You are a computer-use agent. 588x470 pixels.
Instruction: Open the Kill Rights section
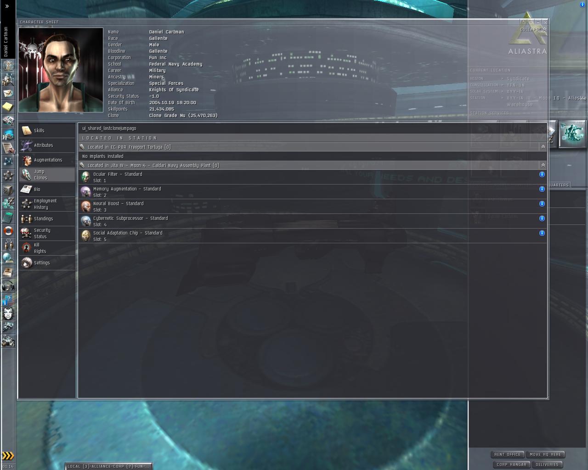click(x=47, y=248)
